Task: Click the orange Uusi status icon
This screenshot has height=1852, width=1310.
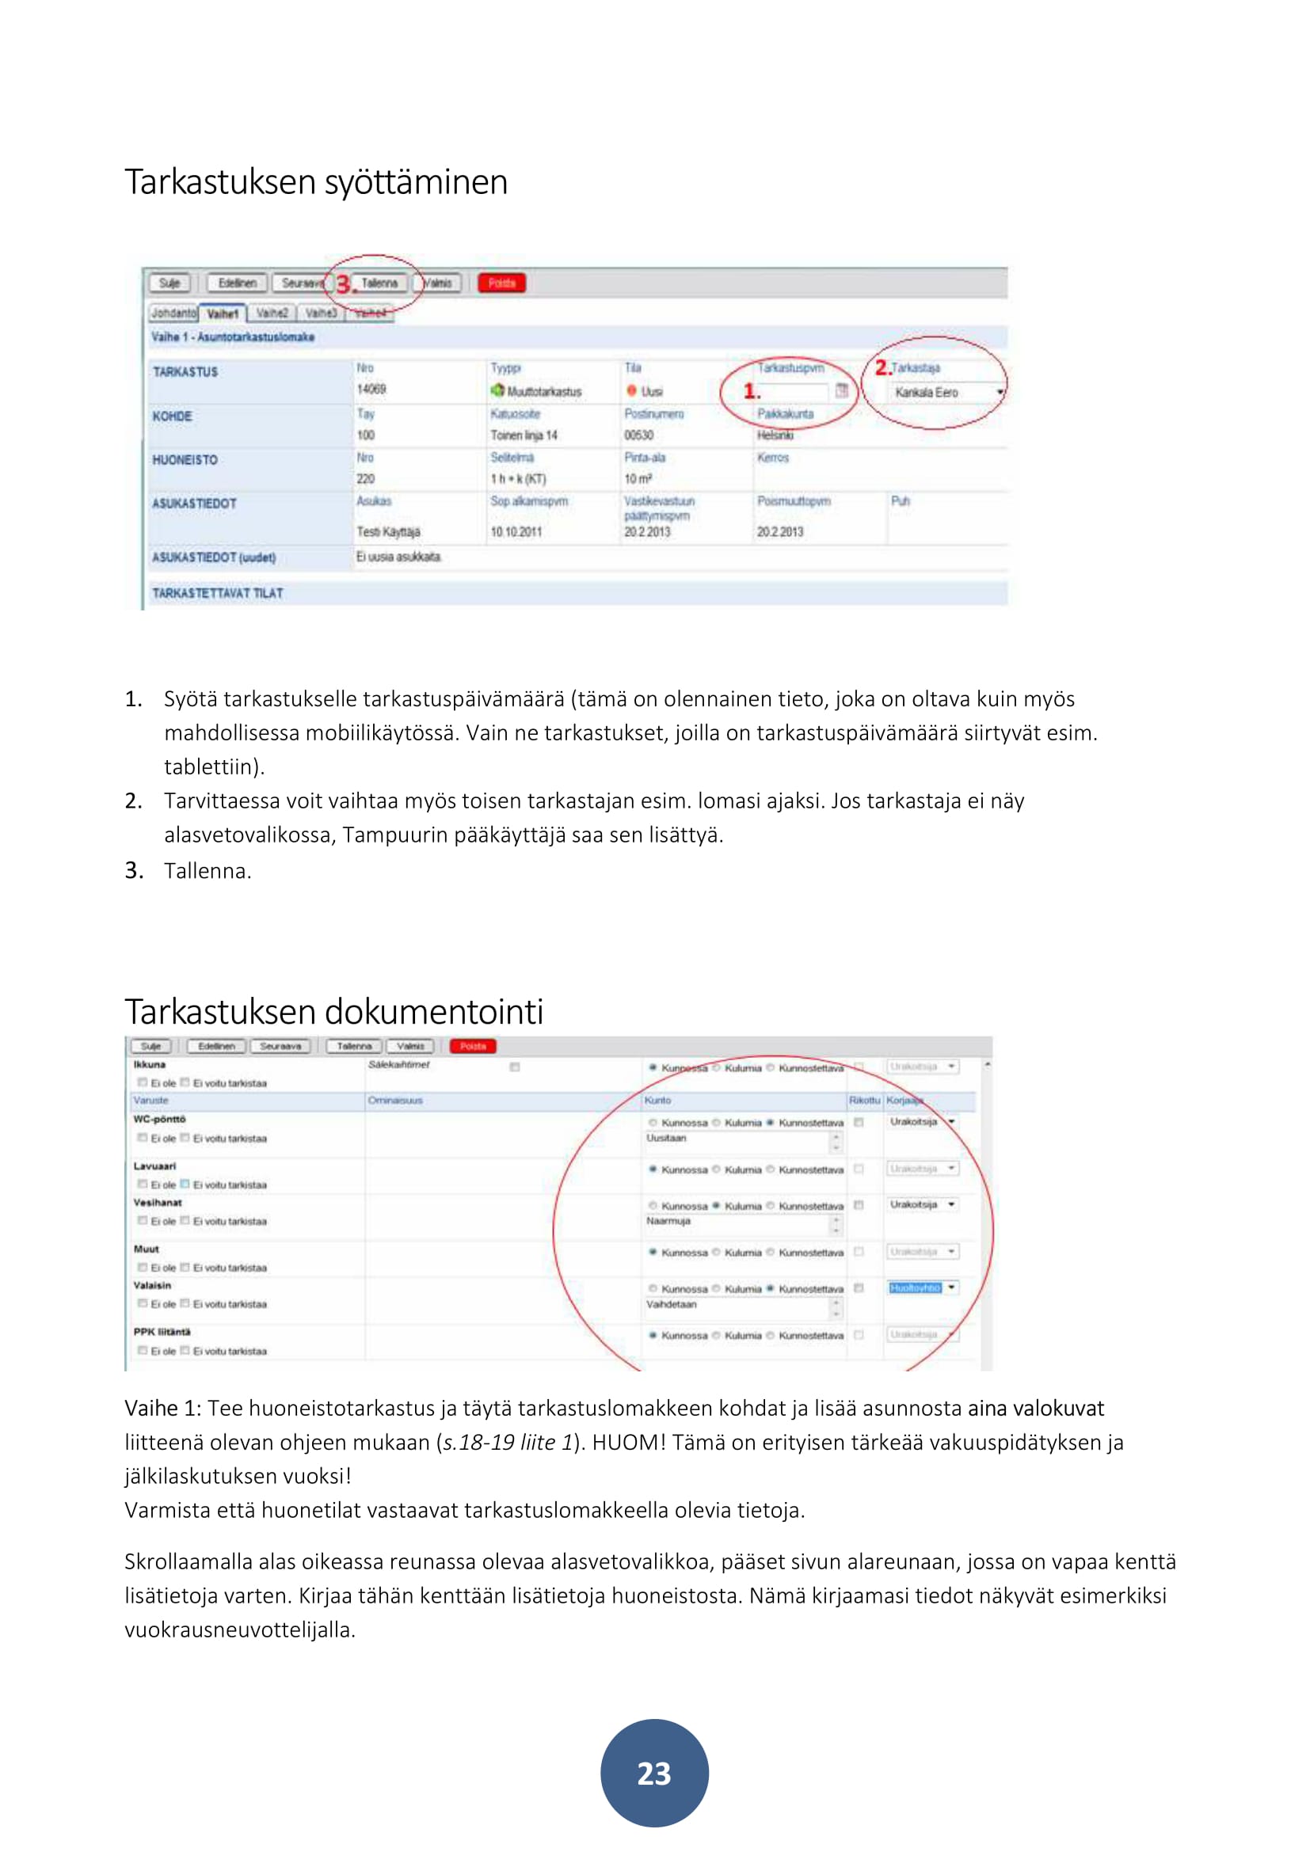Action: [631, 391]
